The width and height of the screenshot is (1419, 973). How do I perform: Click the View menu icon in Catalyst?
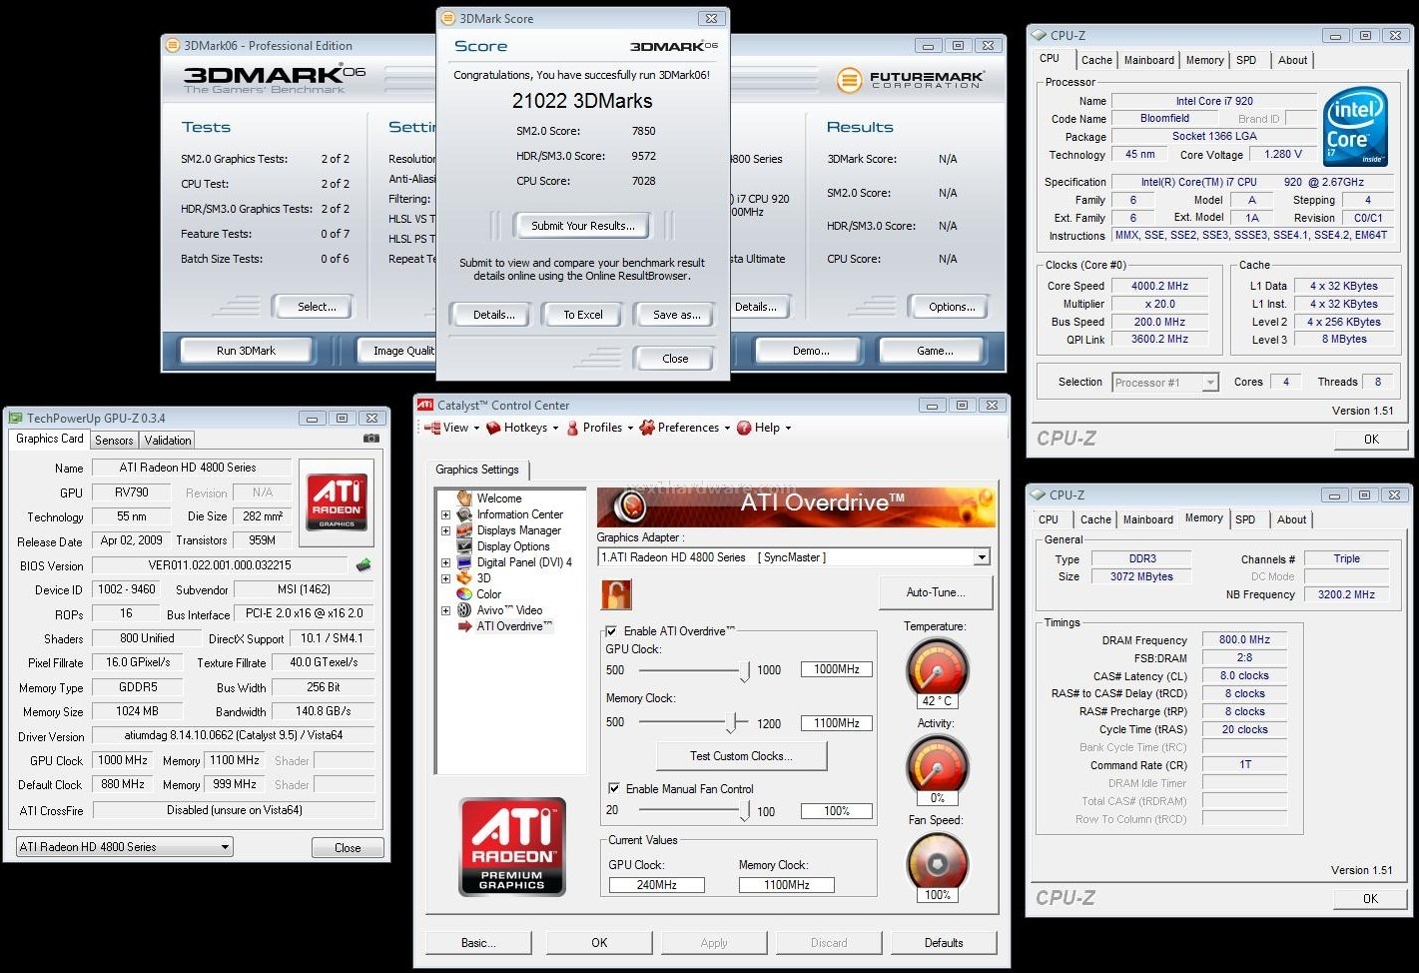[x=431, y=428]
